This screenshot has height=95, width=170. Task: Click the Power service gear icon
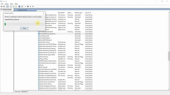pos(39,65)
